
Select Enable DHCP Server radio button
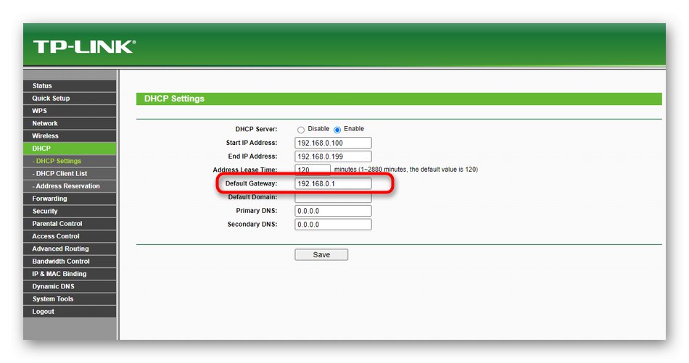(337, 130)
